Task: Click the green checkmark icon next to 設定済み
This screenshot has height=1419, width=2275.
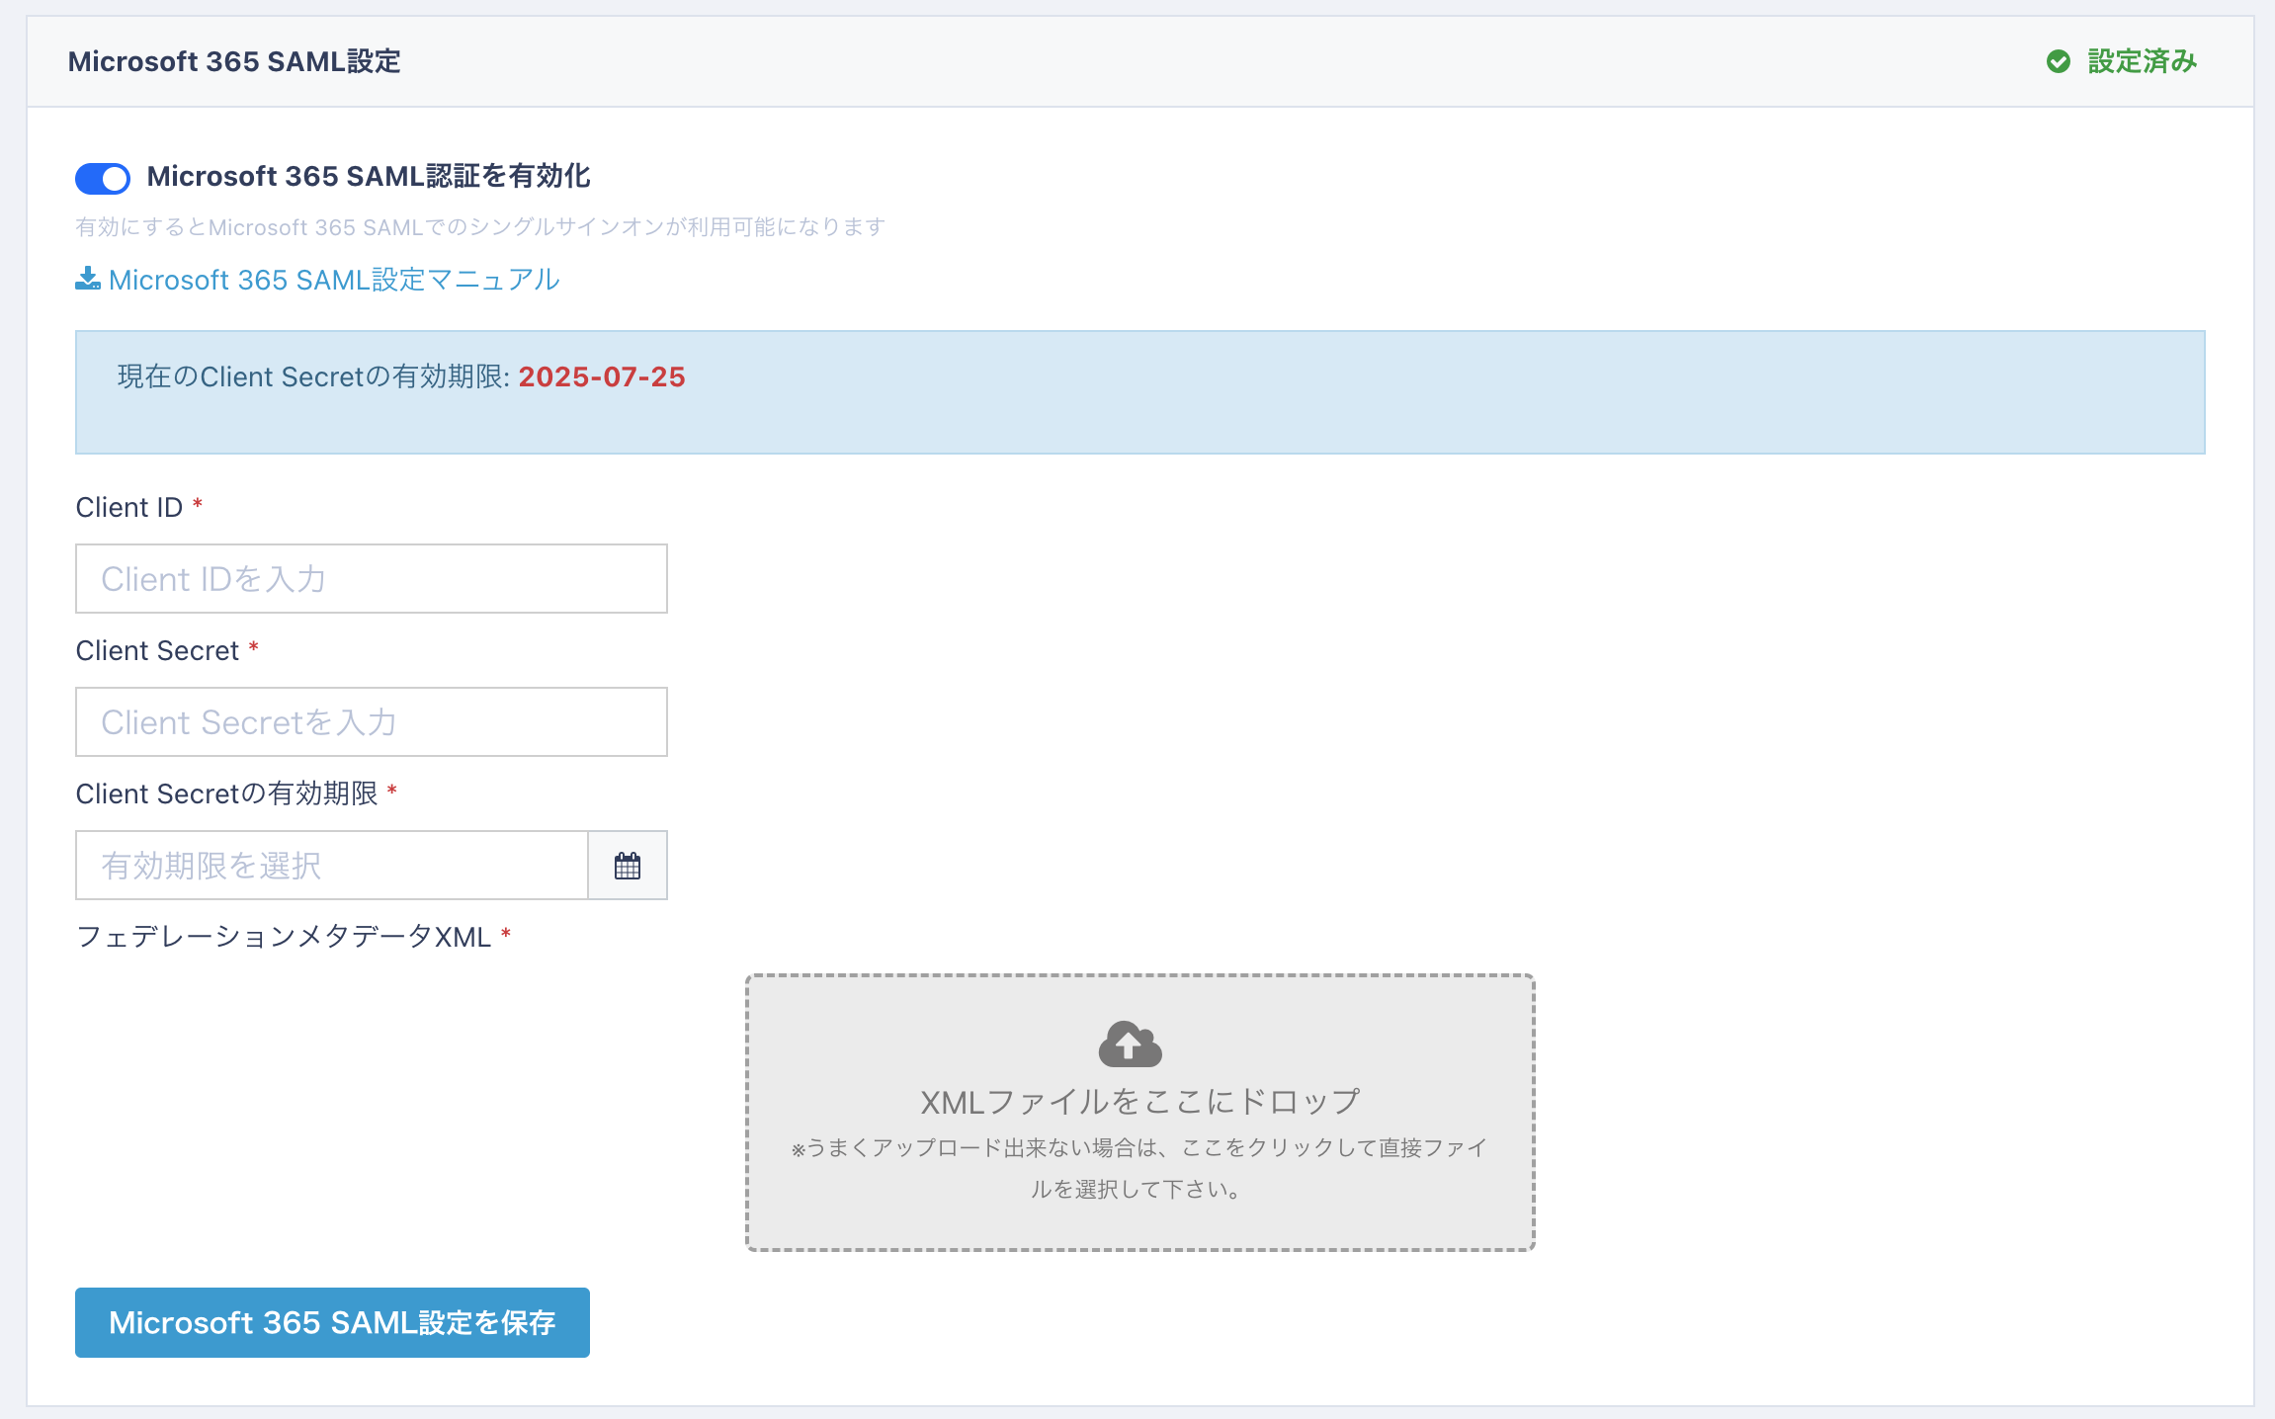Action: tap(2058, 61)
